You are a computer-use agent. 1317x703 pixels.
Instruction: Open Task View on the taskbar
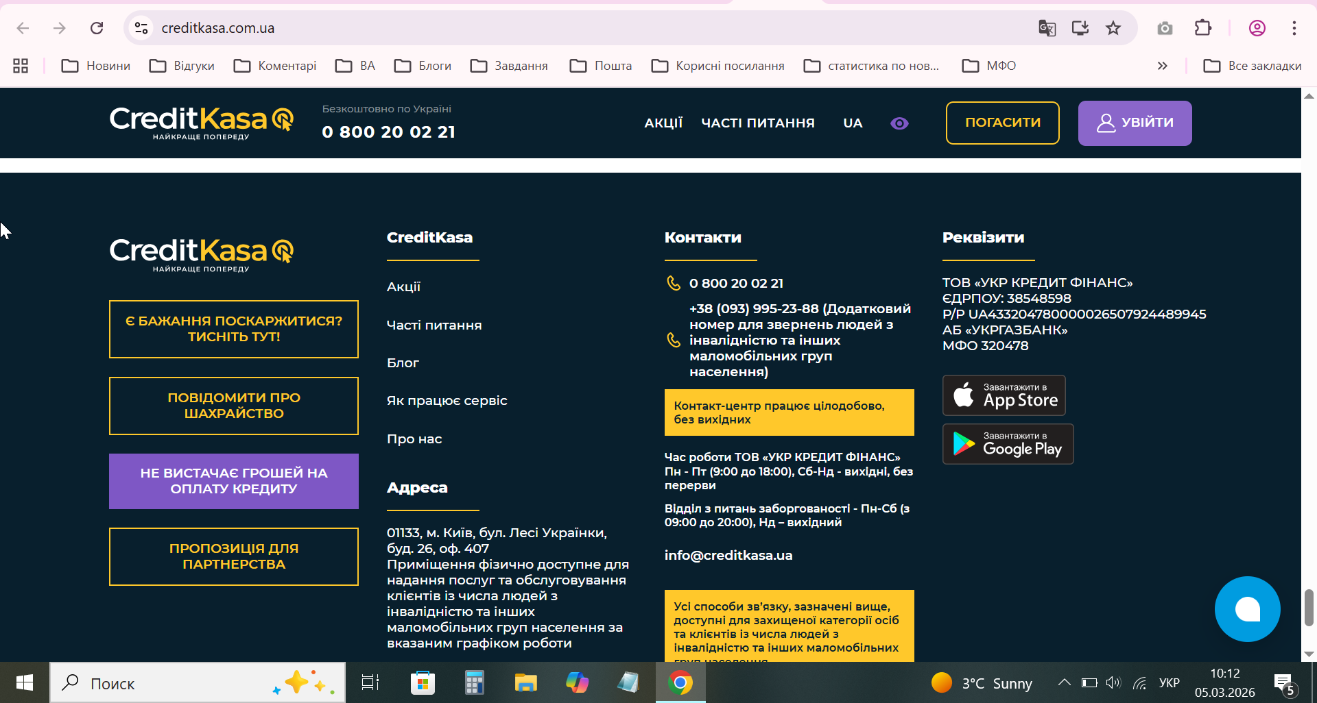pos(370,682)
